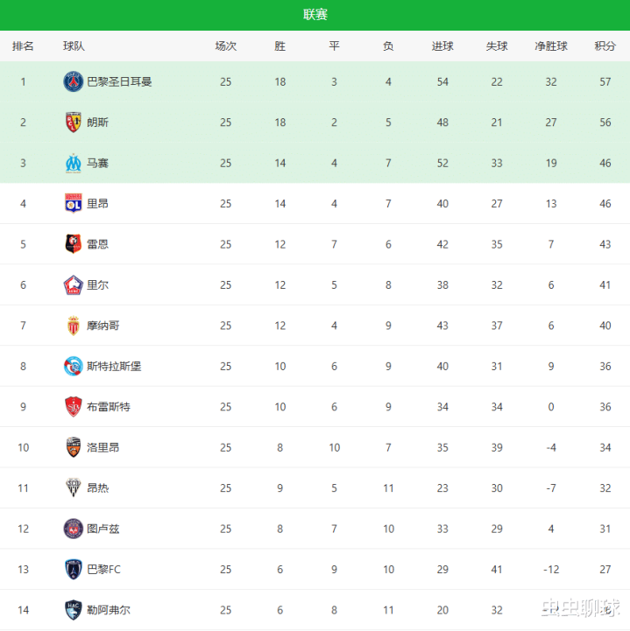Click the Lorient (洛里昂) team badge
This screenshot has width=630, height=631.
pos(74,447)
